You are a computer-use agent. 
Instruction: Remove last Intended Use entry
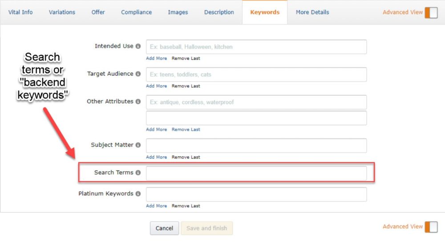[x=186, y=58]
